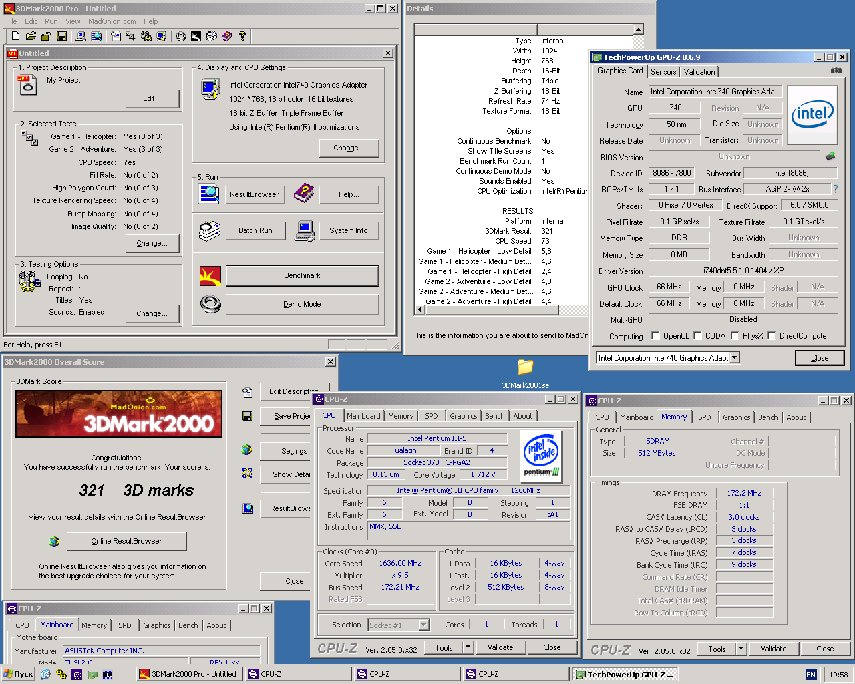Click the ResultBrowser button in Run section
The height and width of the screenshot is (684, 855).
click(x=254, y=194)
